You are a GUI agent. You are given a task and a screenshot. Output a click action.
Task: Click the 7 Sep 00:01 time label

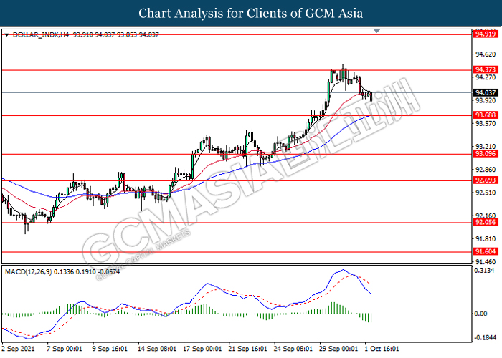pyautogui.click(x=65, y=349)
